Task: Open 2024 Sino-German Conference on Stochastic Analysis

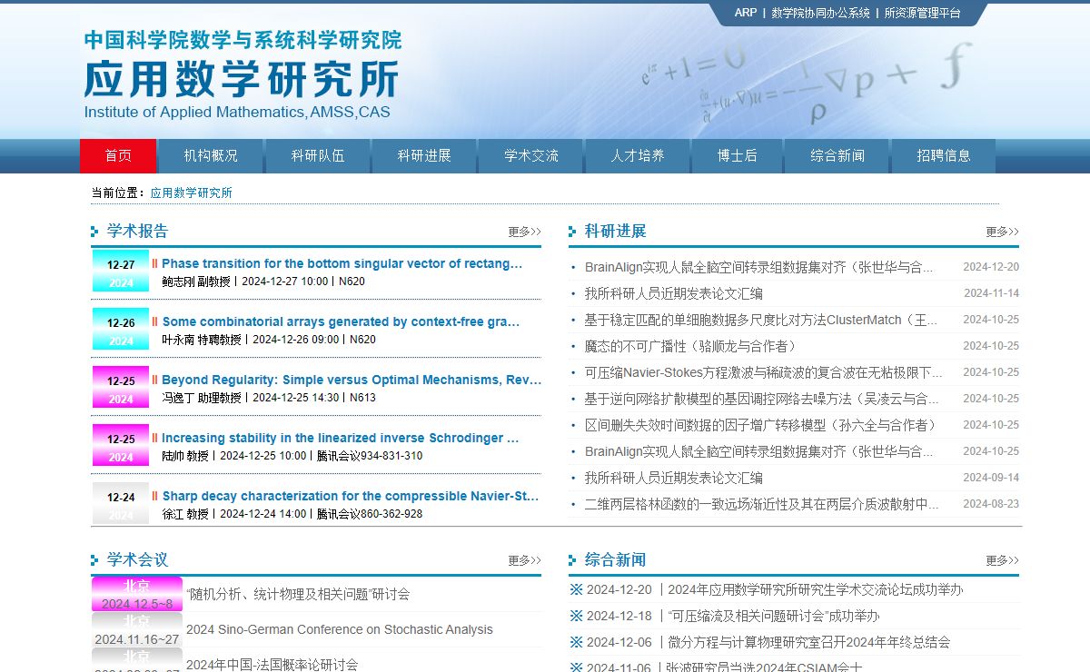Action: pos(340,629)
